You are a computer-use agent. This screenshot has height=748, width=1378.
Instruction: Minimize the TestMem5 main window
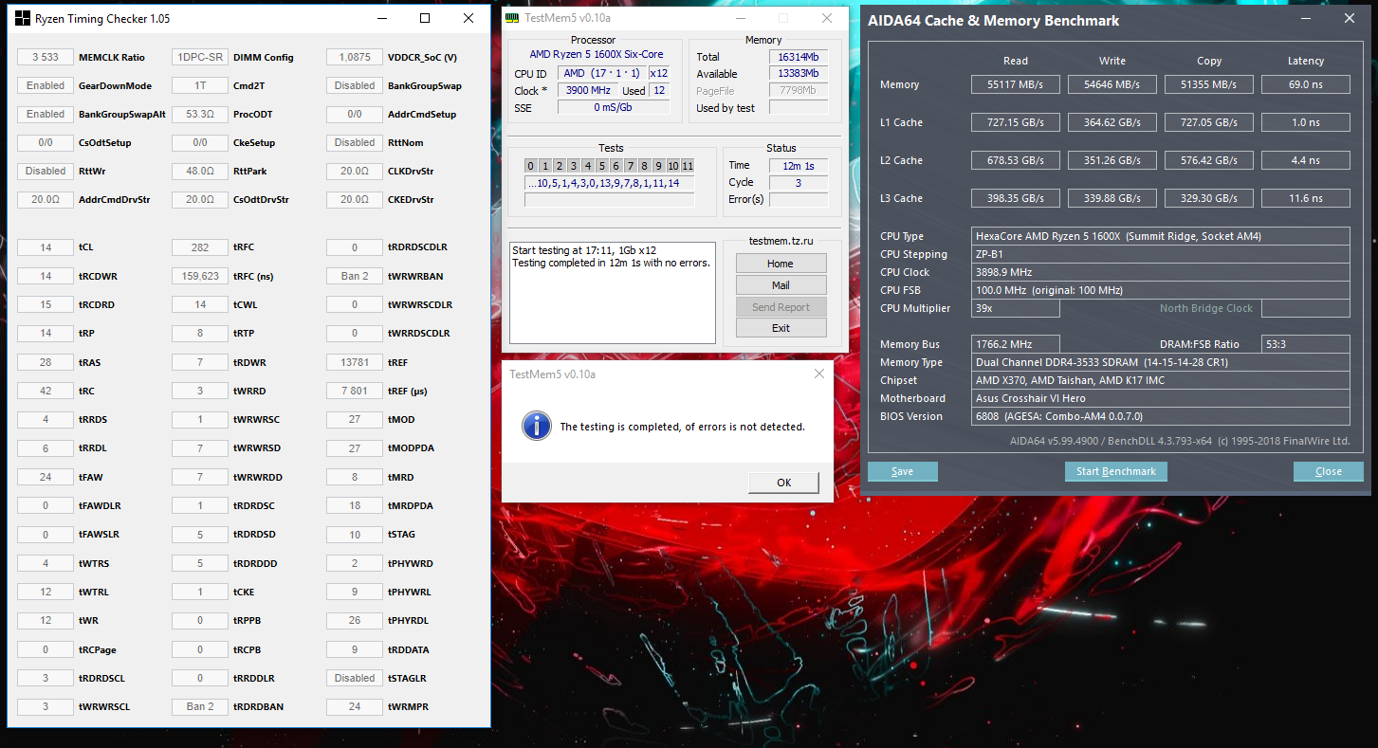point(740,18)
